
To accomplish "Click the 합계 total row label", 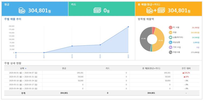I will pos(23,93).
